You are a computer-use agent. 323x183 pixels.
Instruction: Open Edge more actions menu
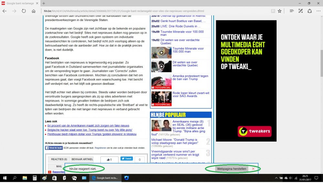(x=318, y=11)
